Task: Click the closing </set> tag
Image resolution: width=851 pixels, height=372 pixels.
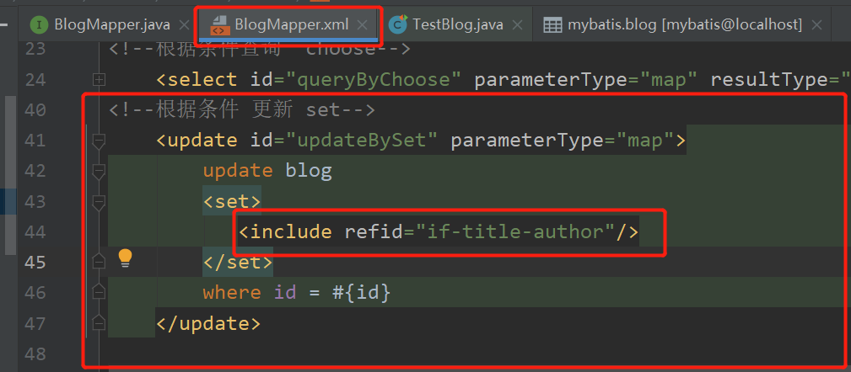Action: [x=238, y=263]
